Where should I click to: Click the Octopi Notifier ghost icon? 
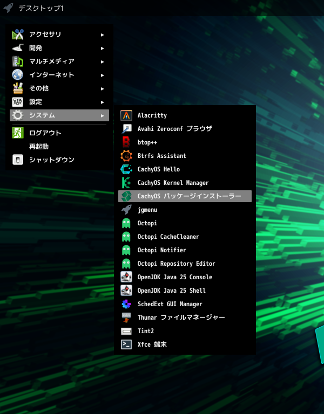click(126, 250)
